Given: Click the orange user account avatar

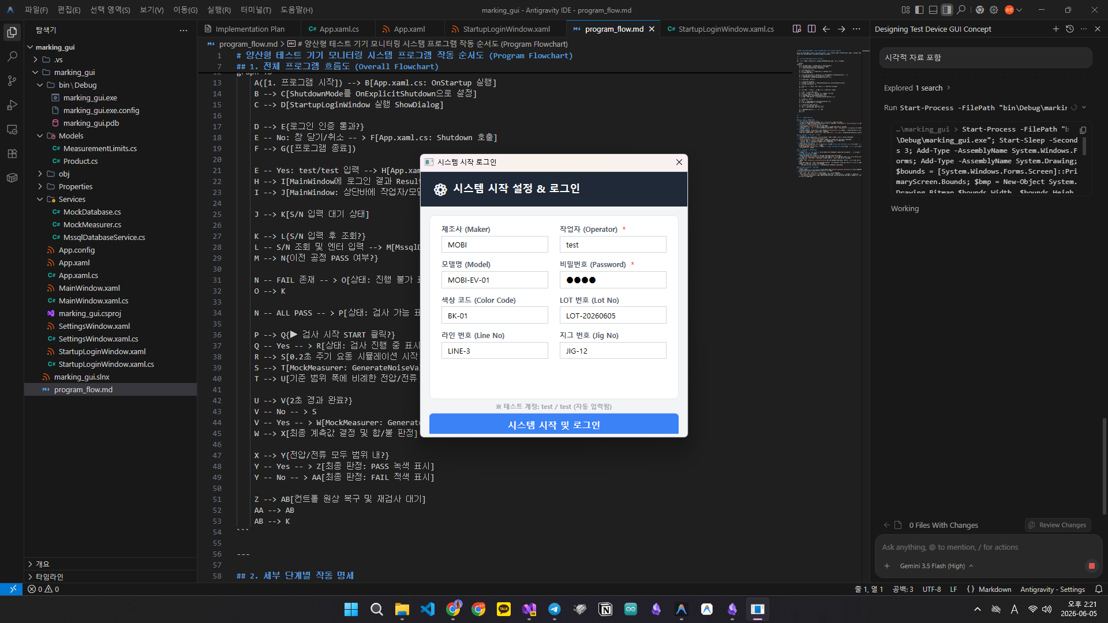Looking at the screenshot, I should pyautogui.click(x=1009, y=10).
